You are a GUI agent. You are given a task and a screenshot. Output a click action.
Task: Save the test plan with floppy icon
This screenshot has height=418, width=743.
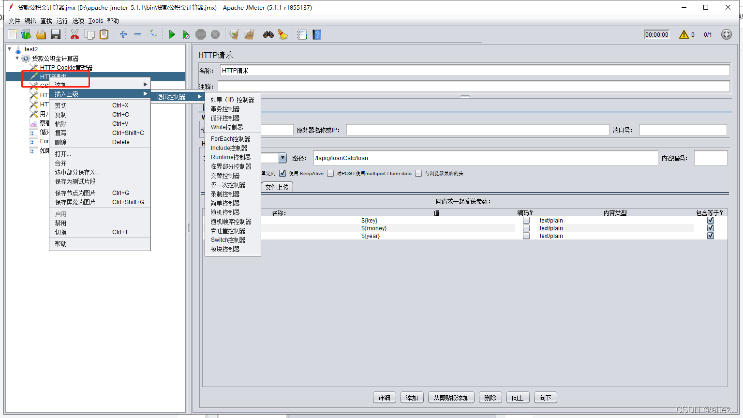coord(56,34)
